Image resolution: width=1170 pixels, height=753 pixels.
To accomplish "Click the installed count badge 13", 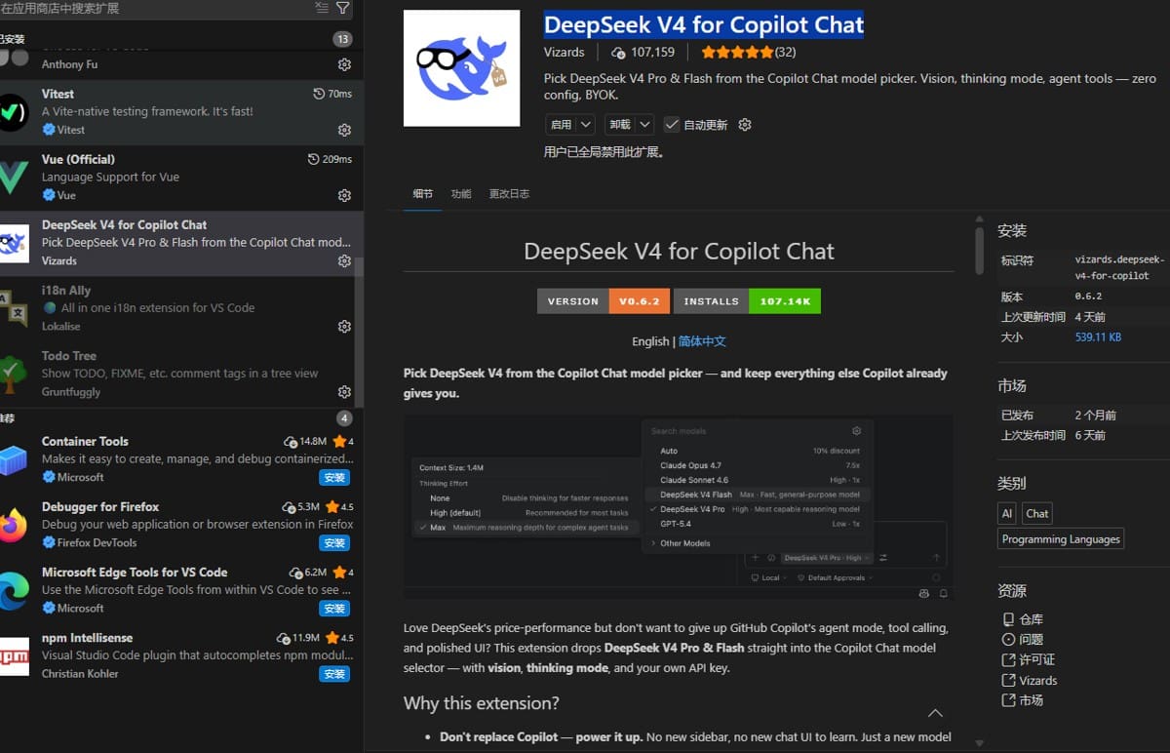I will 342,39.
